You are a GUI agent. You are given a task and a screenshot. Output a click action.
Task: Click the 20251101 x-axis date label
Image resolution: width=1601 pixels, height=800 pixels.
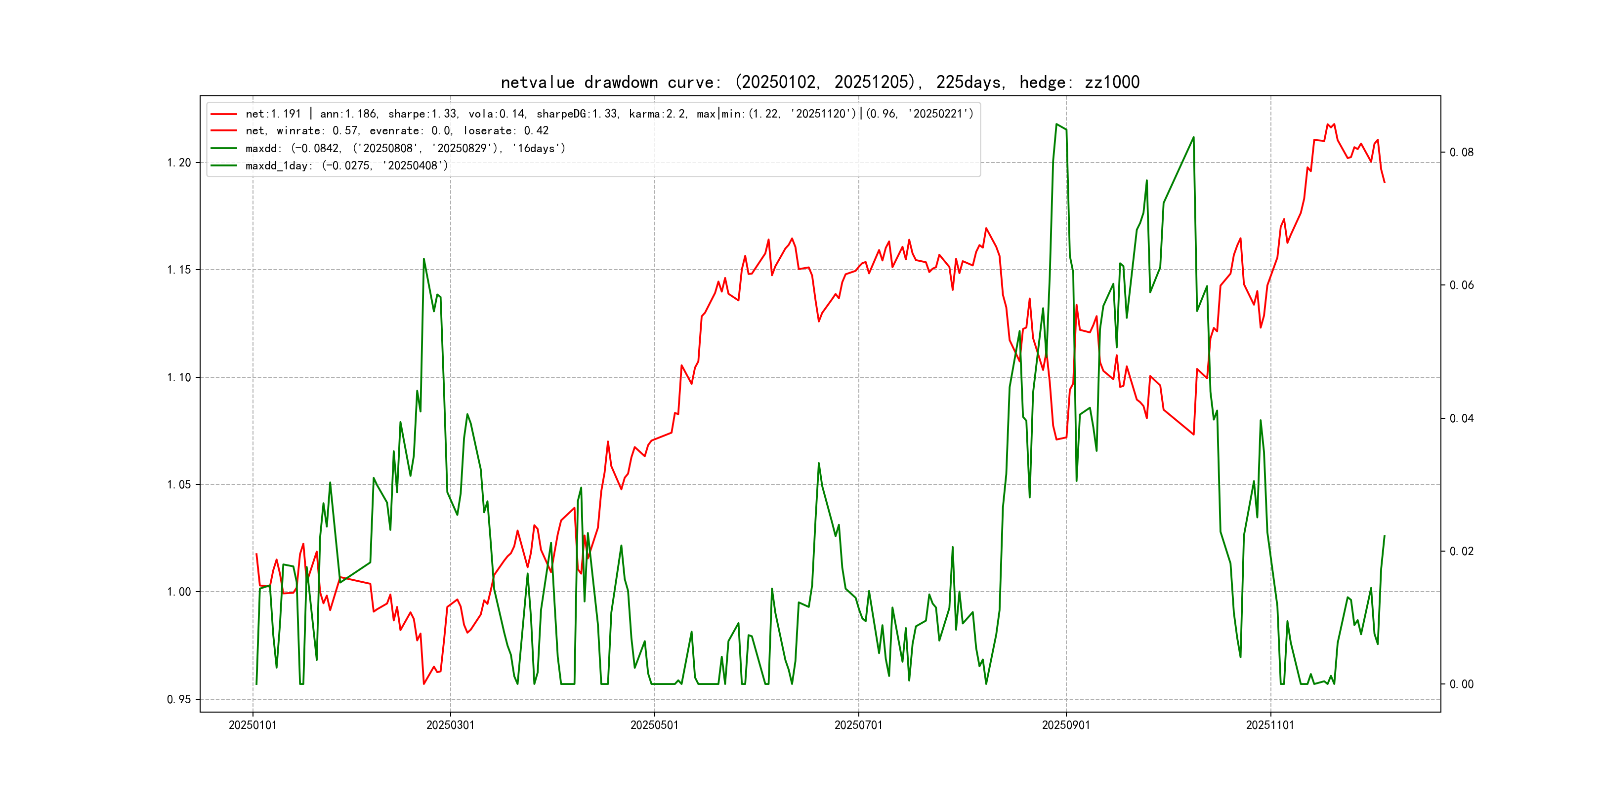pyautogui.click(x=1270, y=725)
